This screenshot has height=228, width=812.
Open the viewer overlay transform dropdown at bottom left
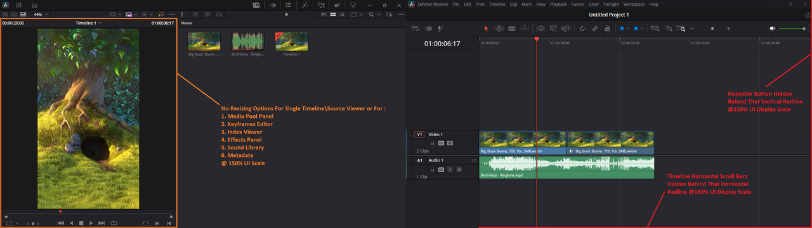[16, 224]
